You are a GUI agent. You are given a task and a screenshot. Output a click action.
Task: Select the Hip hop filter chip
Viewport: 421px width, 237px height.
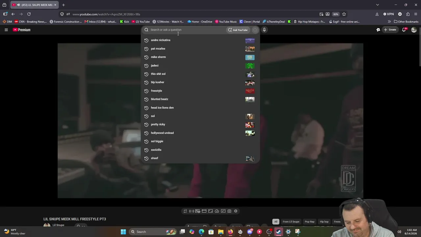(x=324, y=222)
